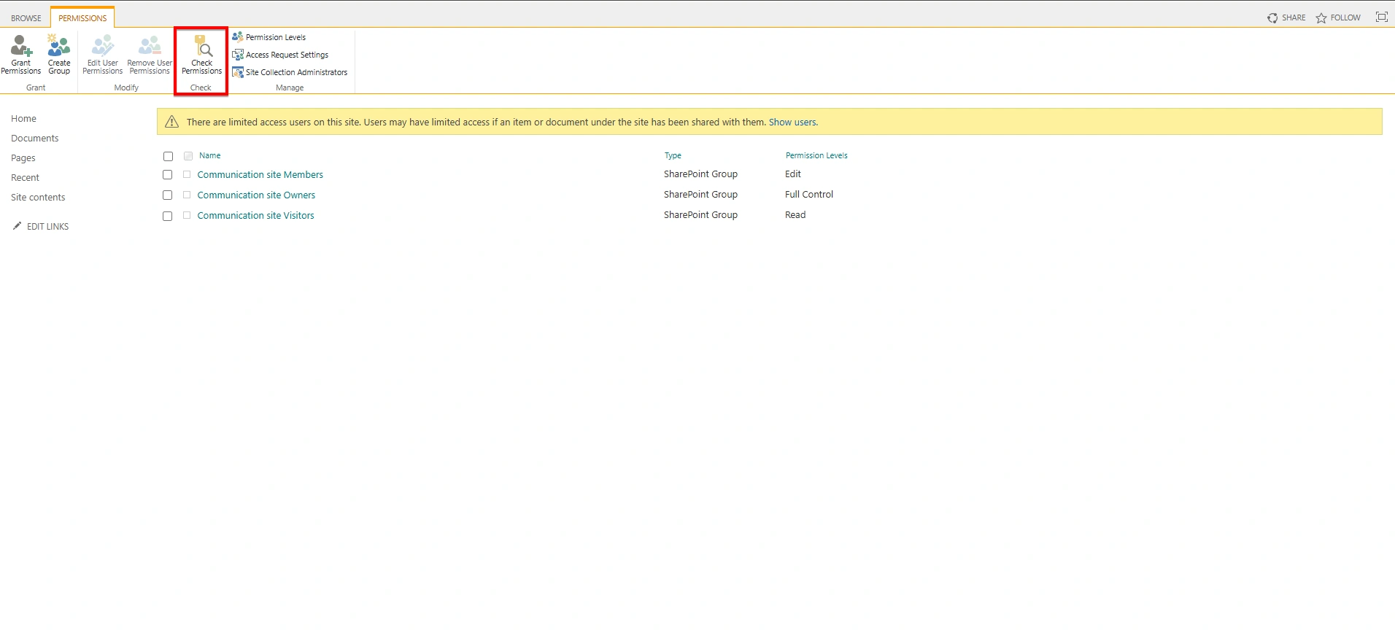The image size is (1395, 630).
Task: Click the Grant Permissions icon
Action: pos(21,46)
